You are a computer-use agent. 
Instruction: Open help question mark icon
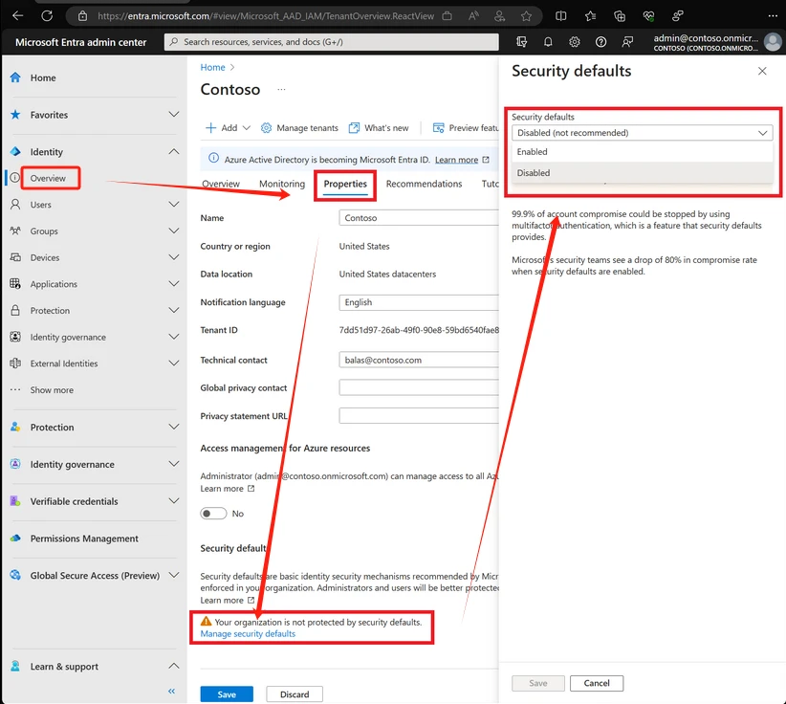[600, 42]
